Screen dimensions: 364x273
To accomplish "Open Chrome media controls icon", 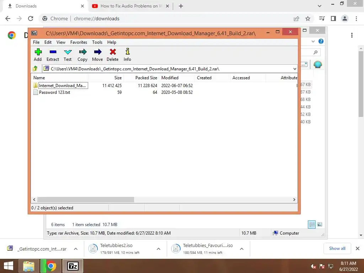I will [322, 18].
